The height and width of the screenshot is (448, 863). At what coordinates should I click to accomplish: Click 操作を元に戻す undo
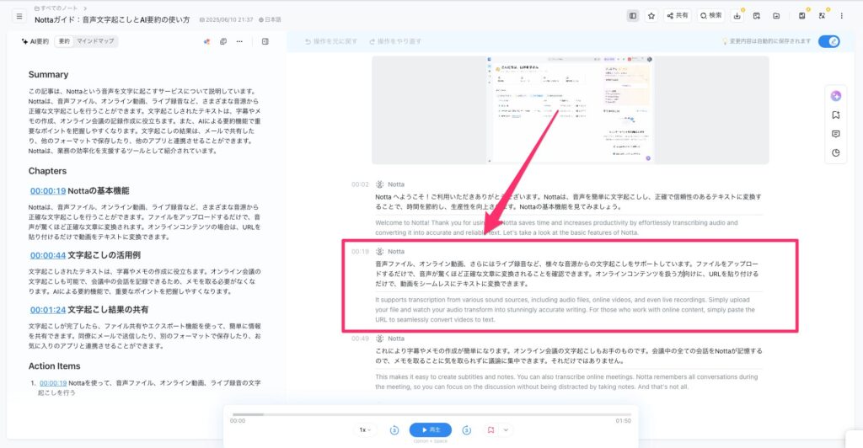tap(331, 41)
